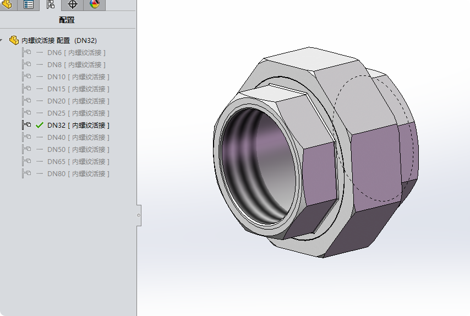Screen dimensions: 470x316
Task: Click the configuration icon beside DN10
Action: [26, 77]
